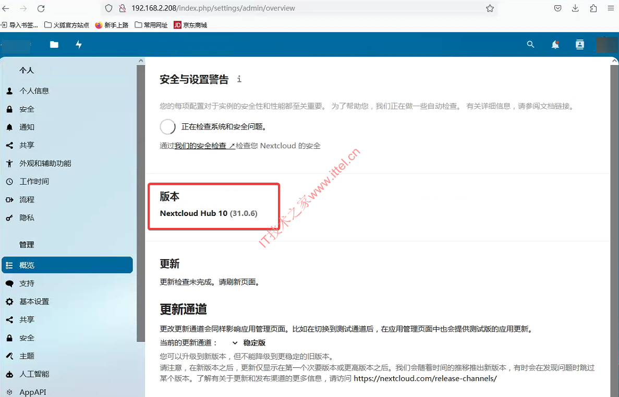
Task: Open 隐私 settings in the sidebar
Action: pos(67,217)
